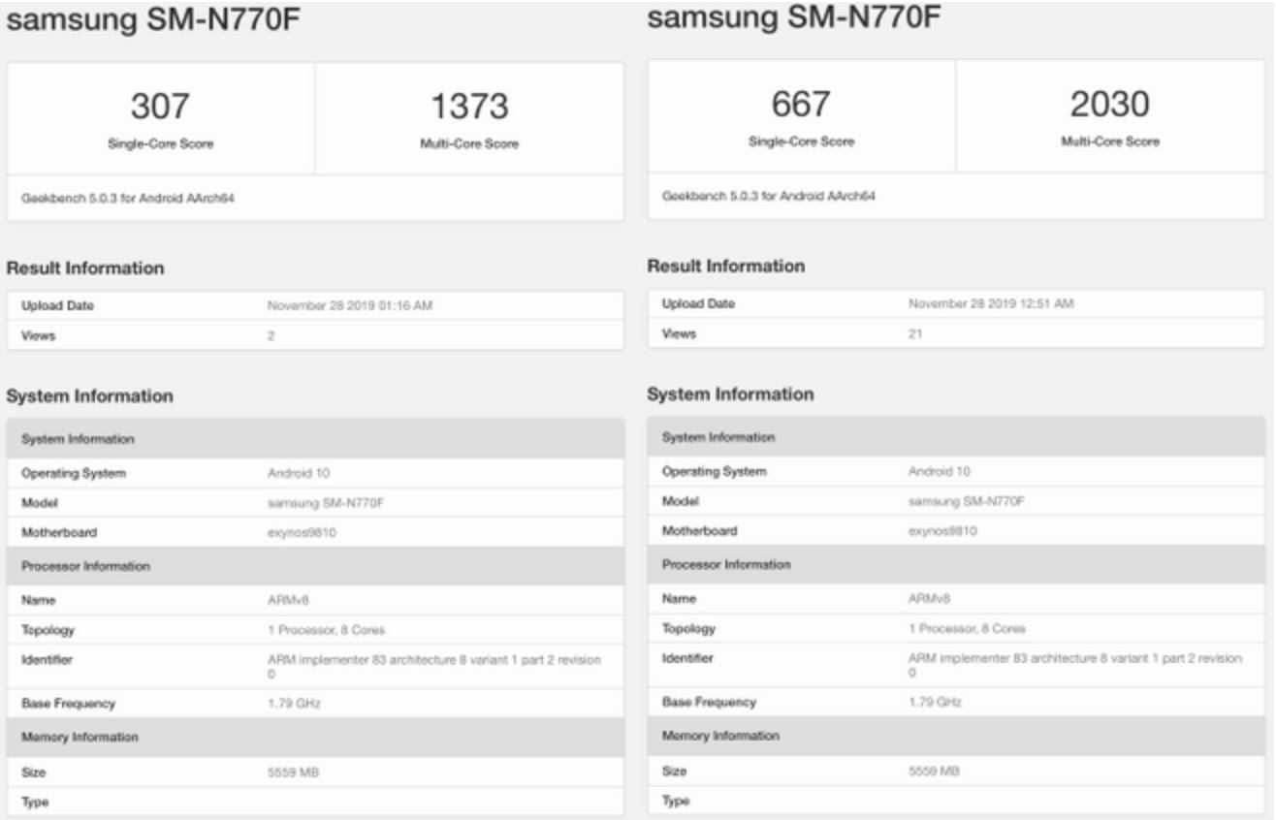This screenshot has height=820, width=1276.
Task: Select upload date ending 01:16 AM
Action: [349, 306]
